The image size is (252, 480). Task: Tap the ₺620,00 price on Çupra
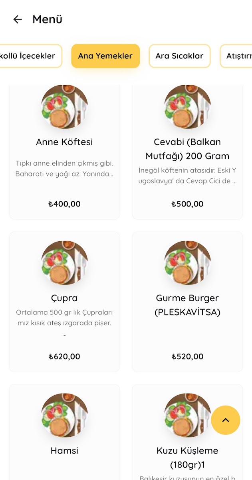point(64,356)
